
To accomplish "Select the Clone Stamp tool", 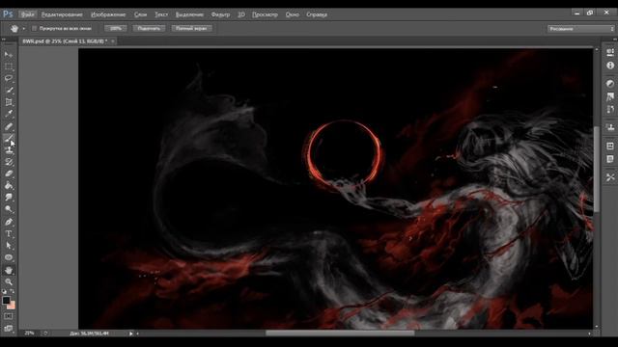I will click(9, 150).
